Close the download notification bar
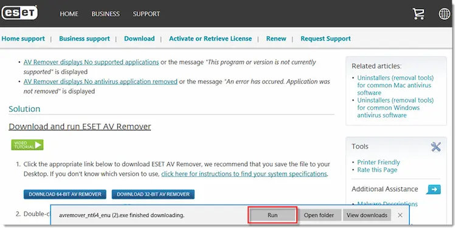The height and width of the screenshot is (228, 456). point(400,215)
